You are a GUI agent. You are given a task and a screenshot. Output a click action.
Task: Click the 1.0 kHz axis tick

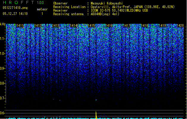[x=3, y=54]
